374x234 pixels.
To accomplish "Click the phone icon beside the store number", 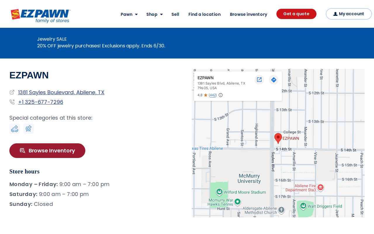I will pos(12,102).
